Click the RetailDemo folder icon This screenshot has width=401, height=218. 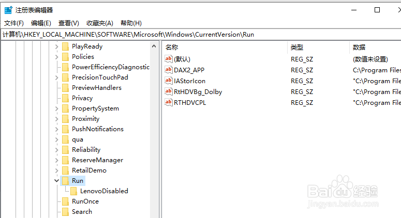coord(66,170)
